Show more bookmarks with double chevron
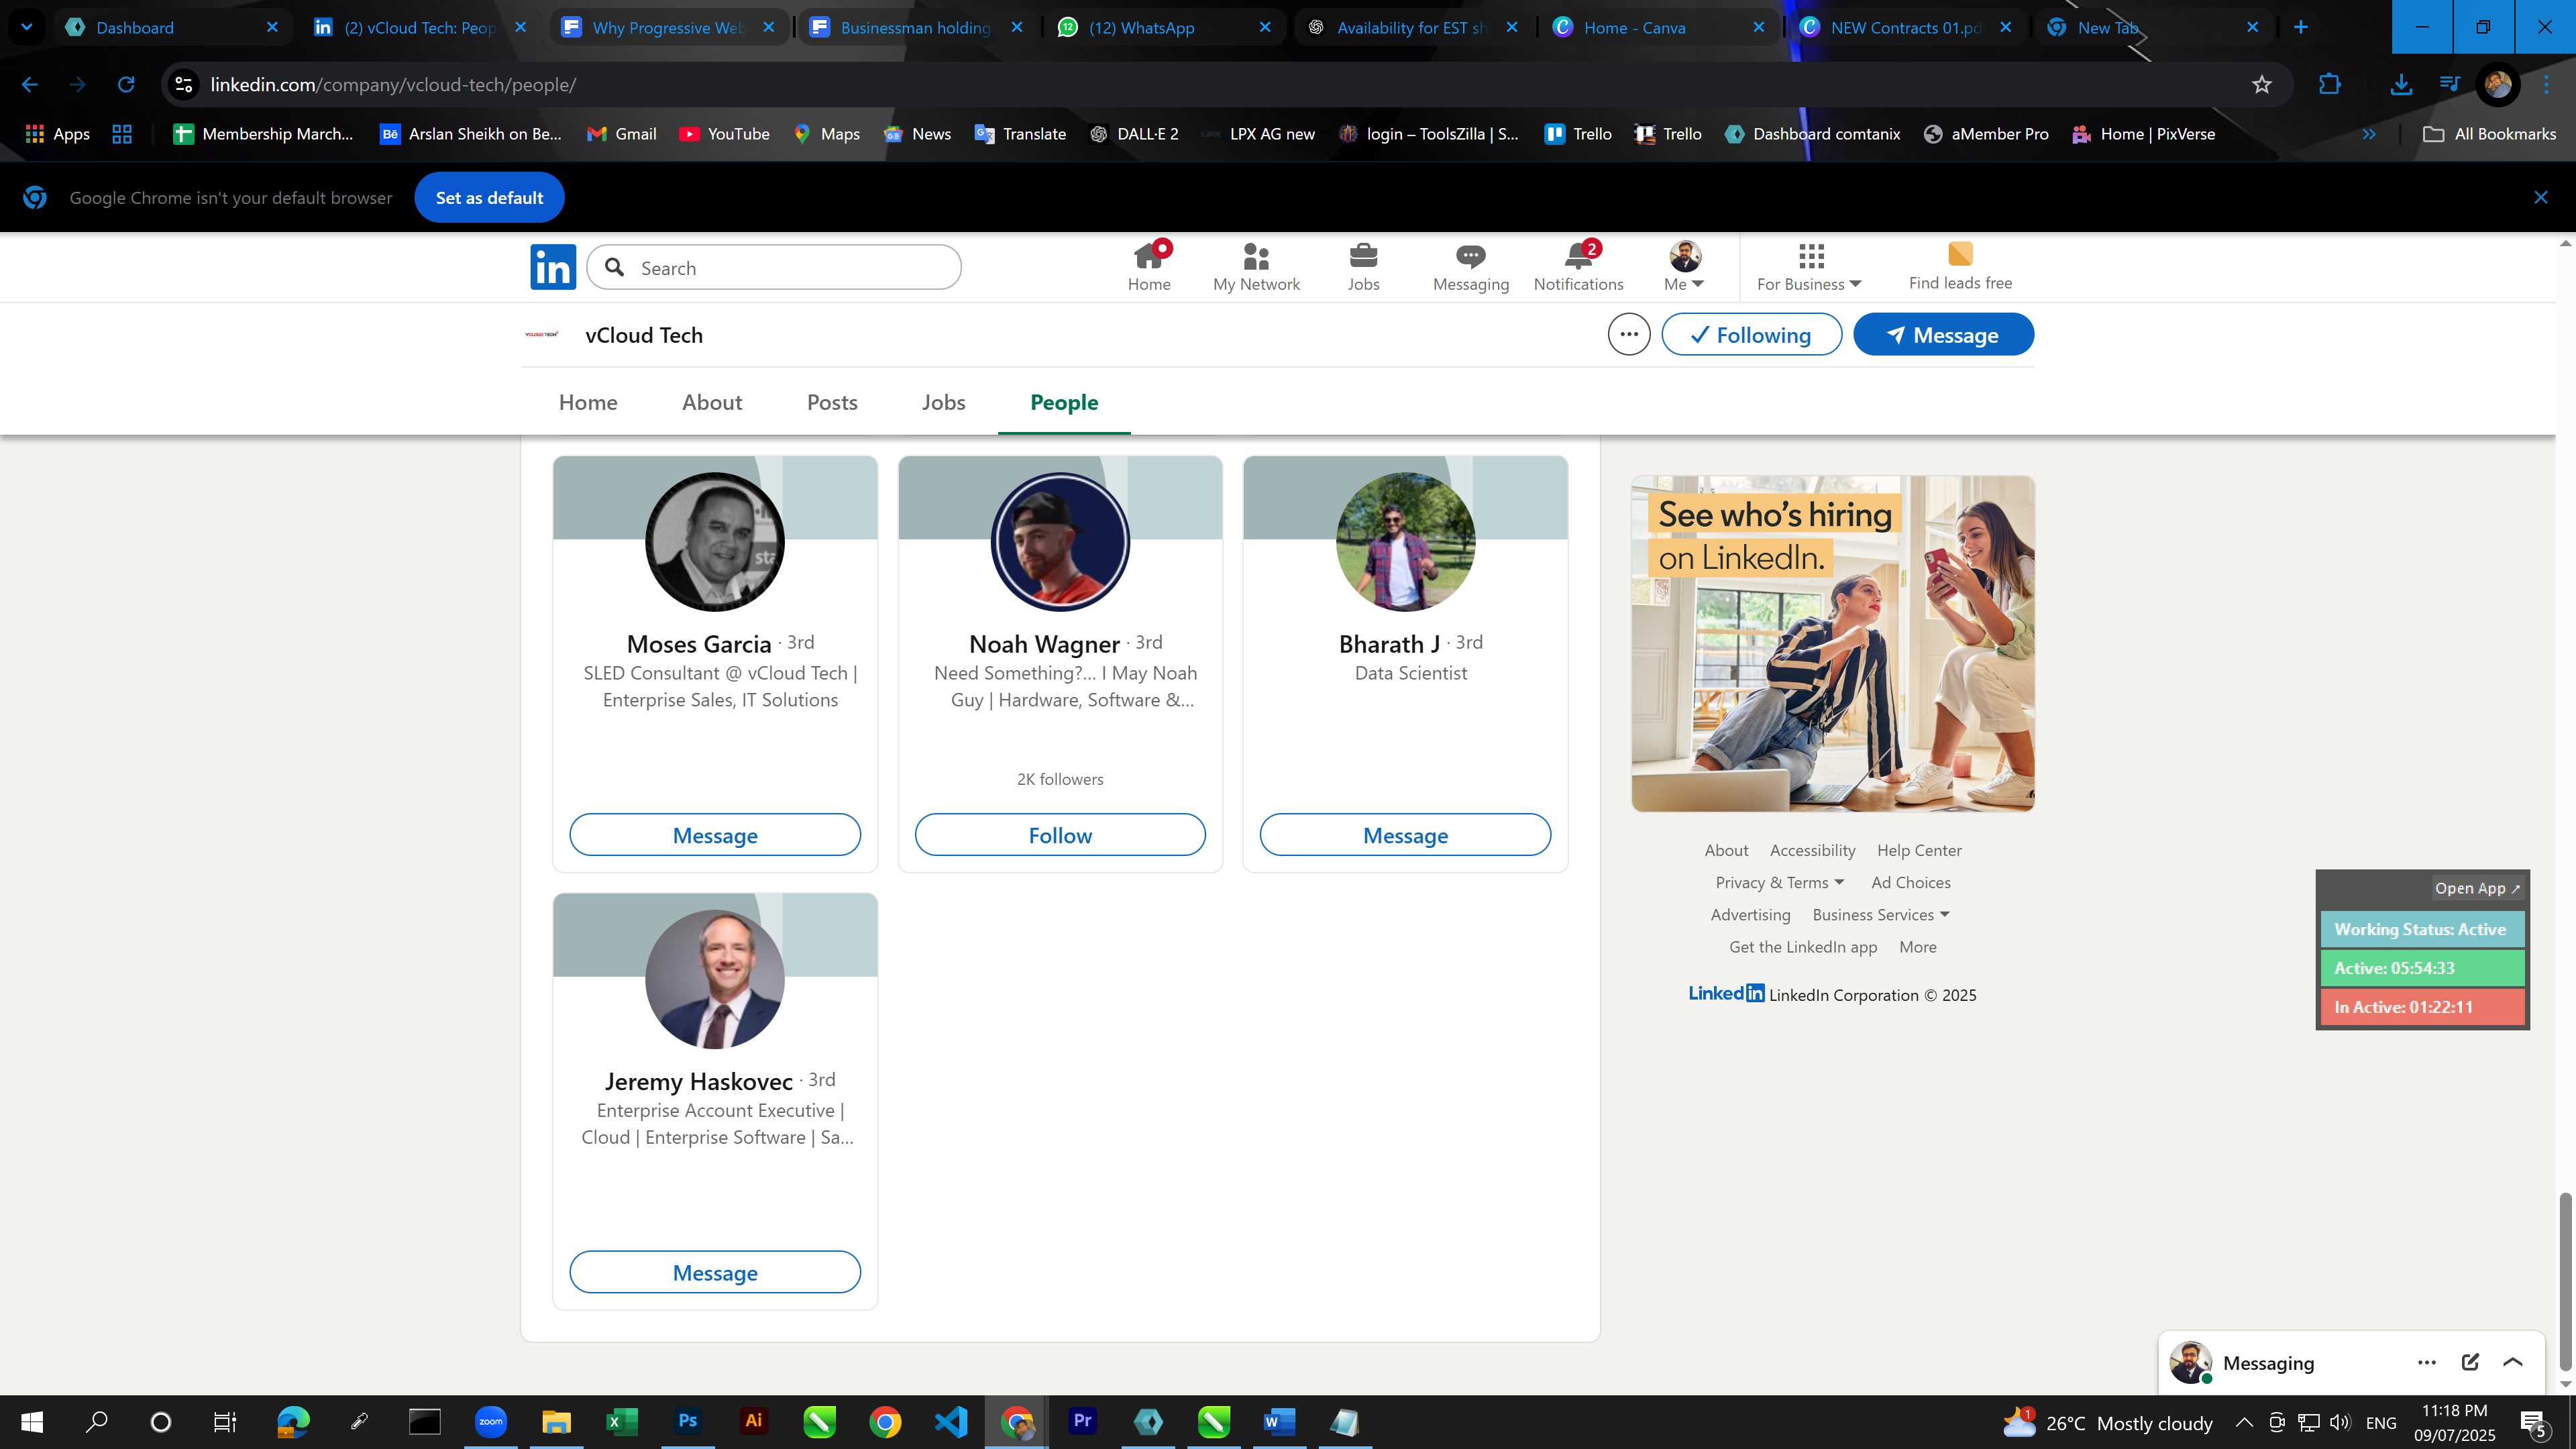 click(2369, 133)
